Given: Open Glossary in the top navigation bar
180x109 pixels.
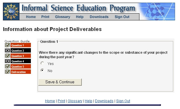Looking at the screenshot, I should point(63,17).
